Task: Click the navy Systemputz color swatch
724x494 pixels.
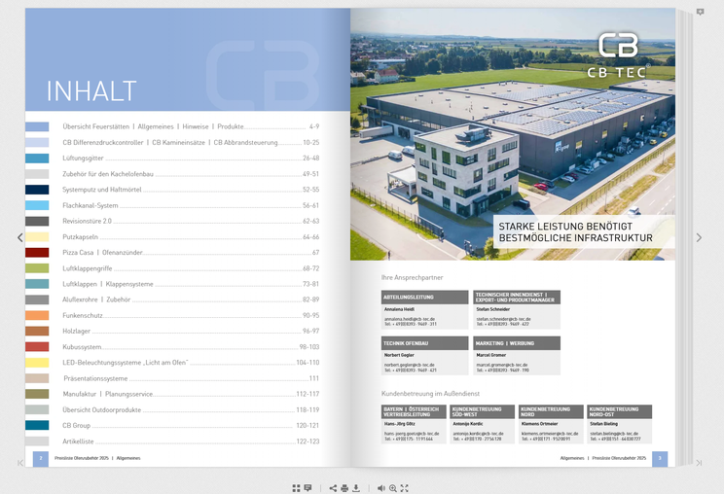Action: (37, 190)
